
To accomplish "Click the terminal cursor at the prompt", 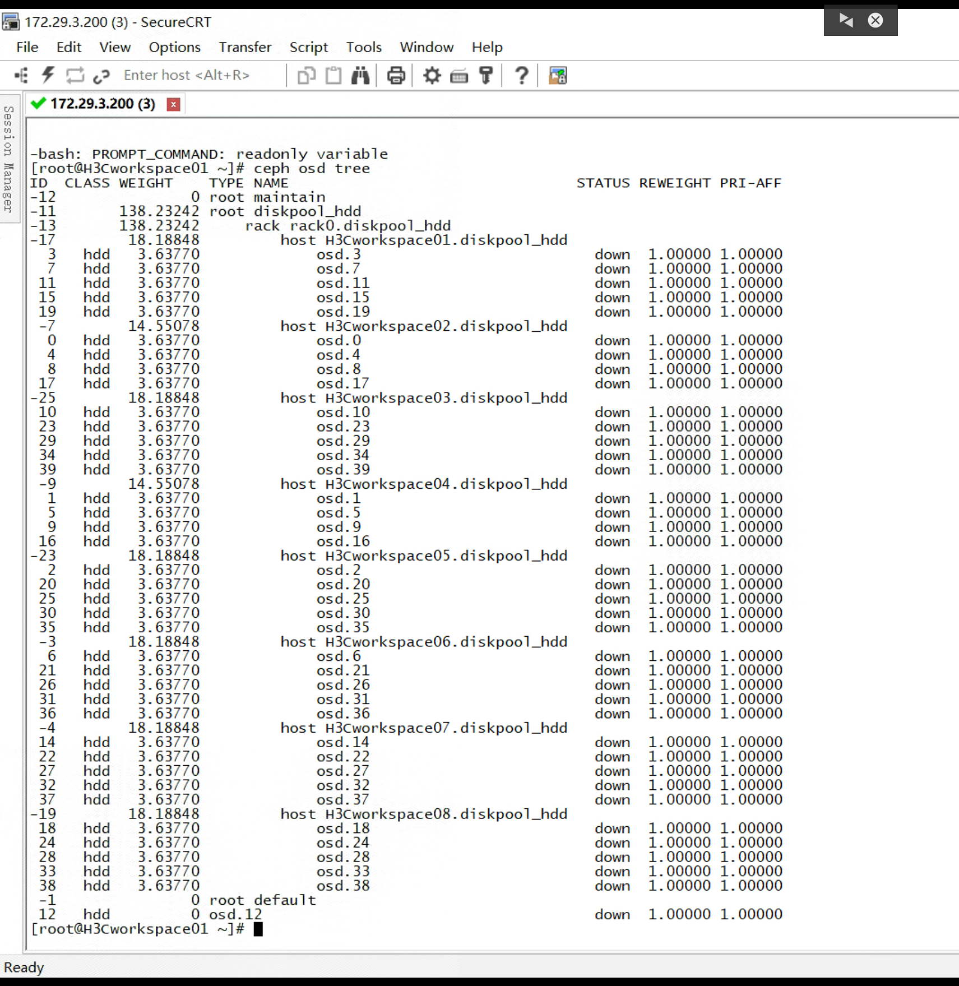I will [x=258, y=929].
